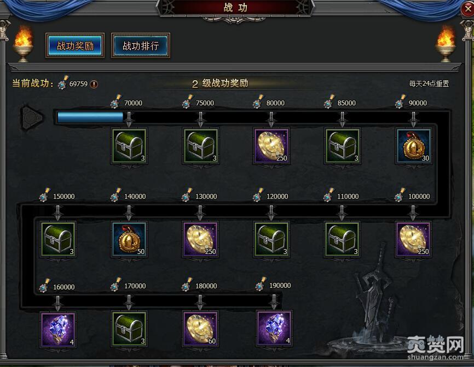Viewport: 474px width, 367px height.
Task: Click the previous level triangle arrow
Action: (x=31, y=117)
